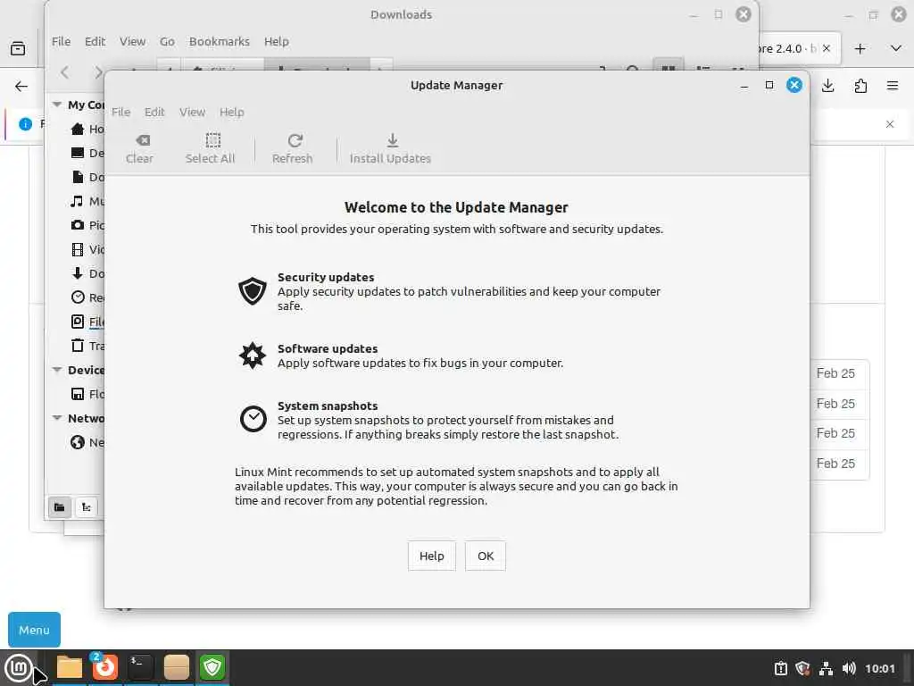Open browser downloads panel

coord(827,87)
